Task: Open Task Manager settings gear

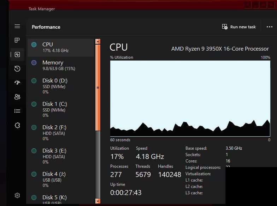Action: tap(17, 195)
